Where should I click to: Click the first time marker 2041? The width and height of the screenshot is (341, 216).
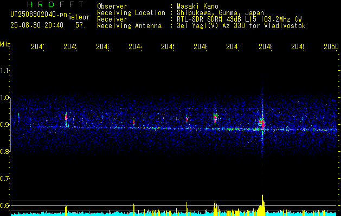click(37, 46)
